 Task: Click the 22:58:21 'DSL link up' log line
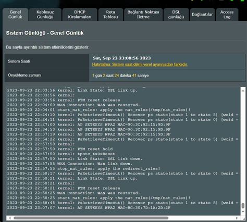tap(72, 178)
